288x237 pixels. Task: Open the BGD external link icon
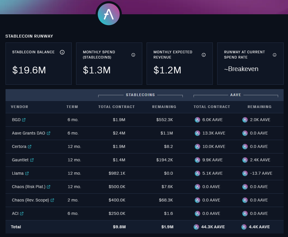pyautogui.click(x=24, y=120)
